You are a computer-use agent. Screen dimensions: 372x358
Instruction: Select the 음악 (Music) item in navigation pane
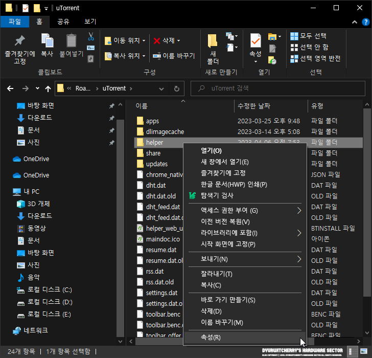[x=29, y=277]
